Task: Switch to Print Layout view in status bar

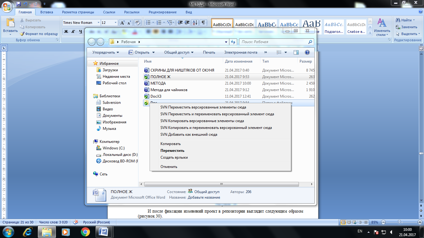Action: [343, 222]
